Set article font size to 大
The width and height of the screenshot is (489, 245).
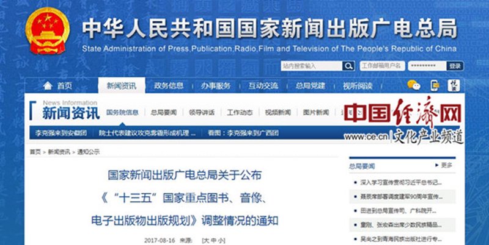(x=206, y=240)
